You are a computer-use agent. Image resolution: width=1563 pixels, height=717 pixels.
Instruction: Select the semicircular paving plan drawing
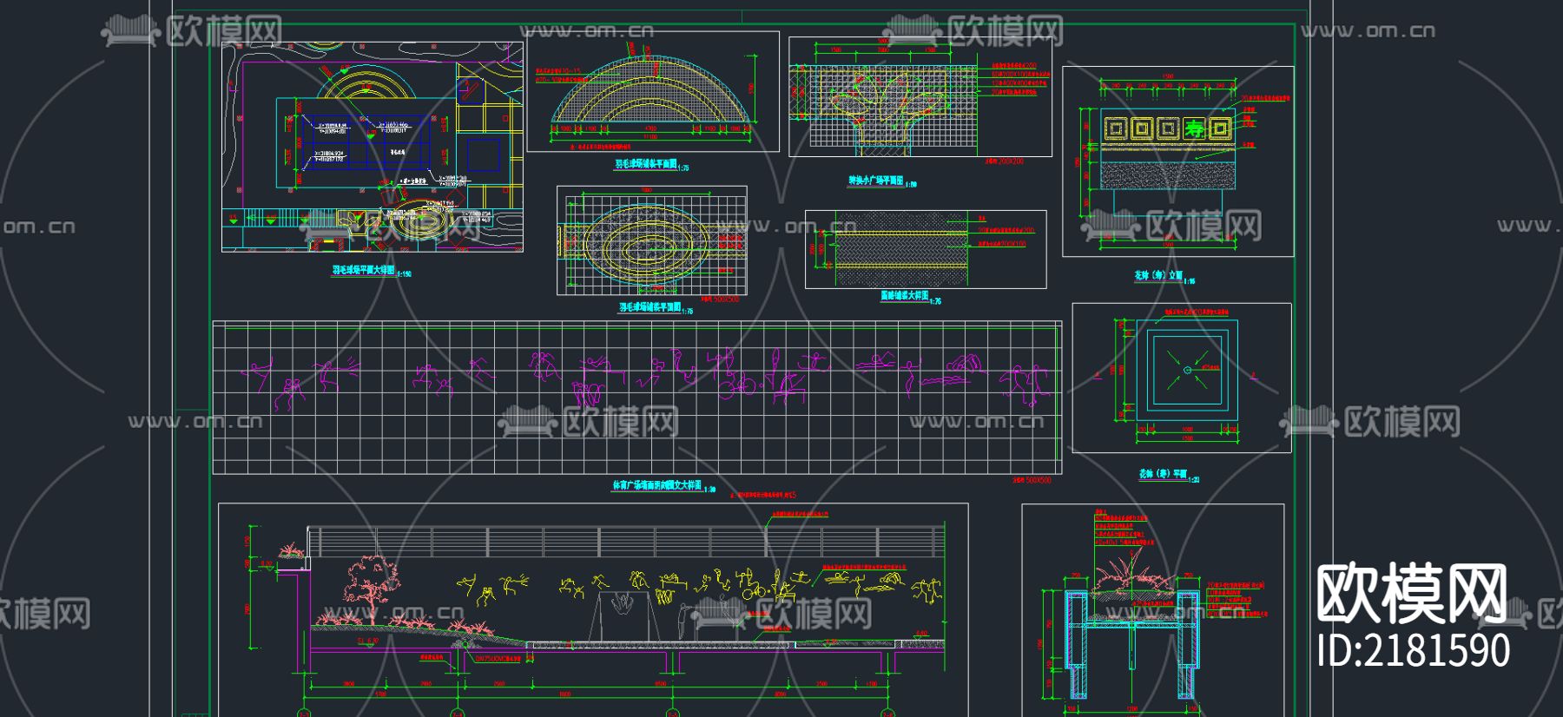(x=654, y=92)
